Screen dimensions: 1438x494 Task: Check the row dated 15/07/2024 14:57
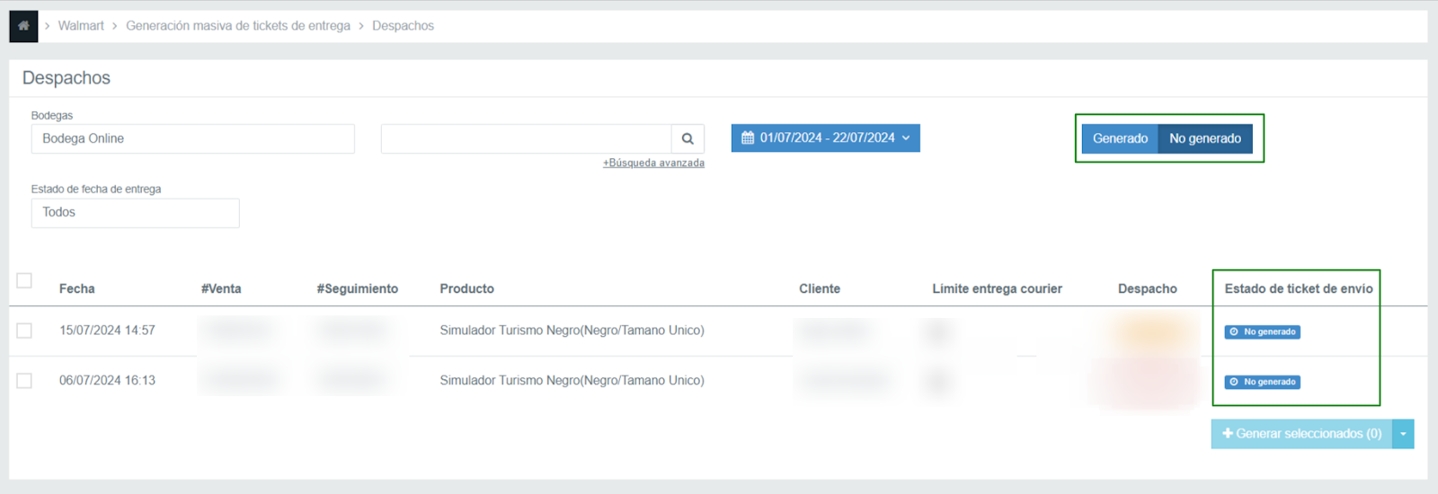coord(24,331)
